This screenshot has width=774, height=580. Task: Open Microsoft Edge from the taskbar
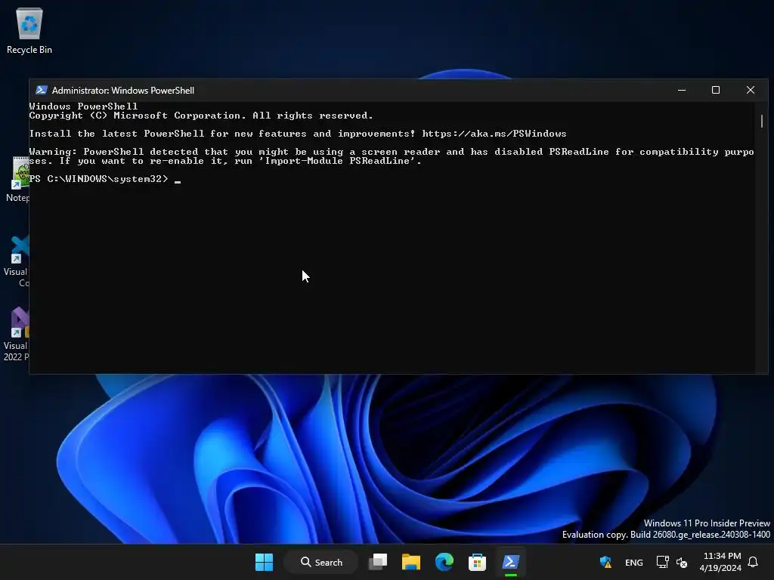[444, 562]
